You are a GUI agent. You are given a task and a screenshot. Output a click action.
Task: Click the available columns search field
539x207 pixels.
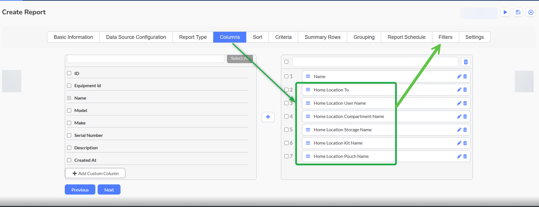[145, 59]
